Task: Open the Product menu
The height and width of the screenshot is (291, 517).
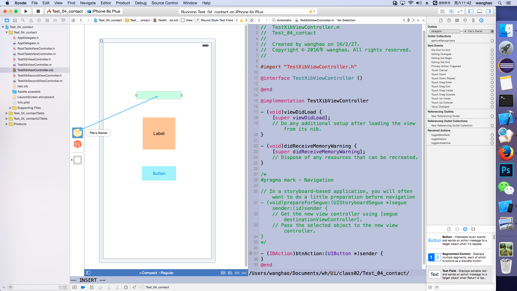Action: coord(123,3)
